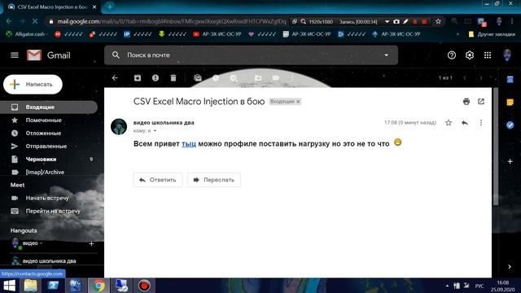This screenshot has height=293, width=521.
Task: Go to the newer conversation arrow
Action: click(465, 78)
